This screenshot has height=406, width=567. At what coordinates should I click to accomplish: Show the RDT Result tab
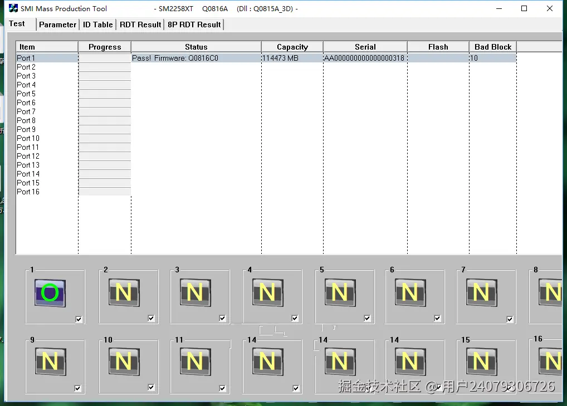click(140, 25)
